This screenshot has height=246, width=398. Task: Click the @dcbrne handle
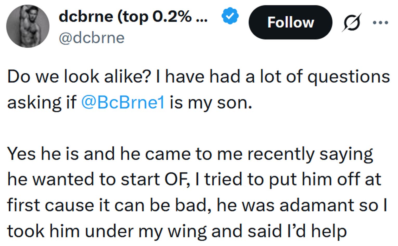coord(91,38)
